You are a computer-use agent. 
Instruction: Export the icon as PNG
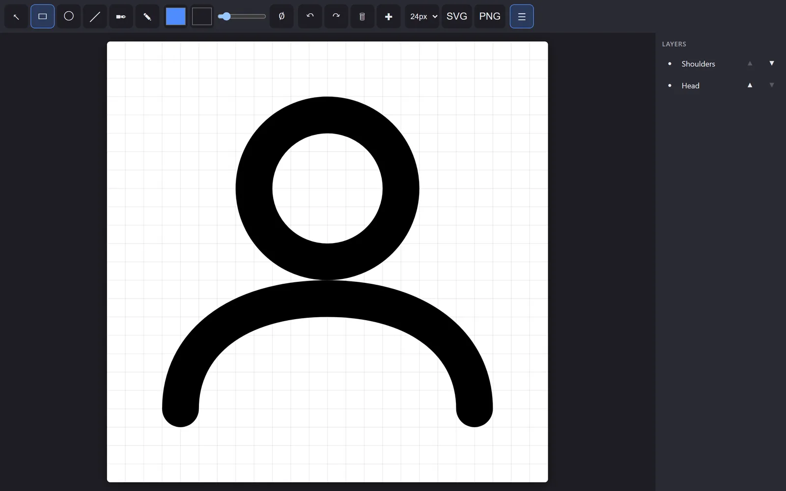click(x=490, y=17)
